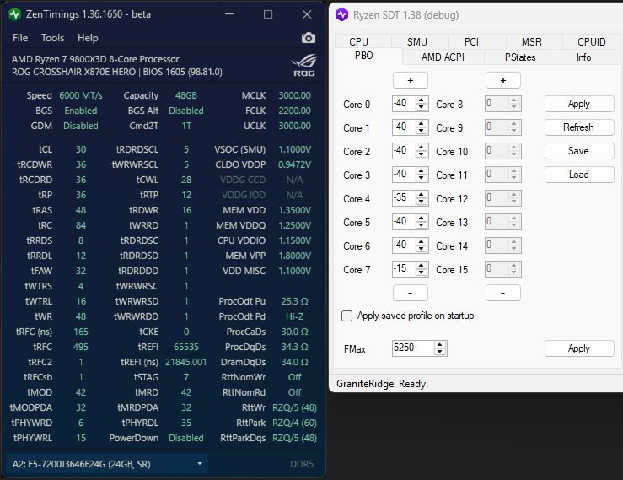The height and width of the screenshot is (480, 623).
Task: Click Apply button next to Core 8
Action: pos(579,104)
